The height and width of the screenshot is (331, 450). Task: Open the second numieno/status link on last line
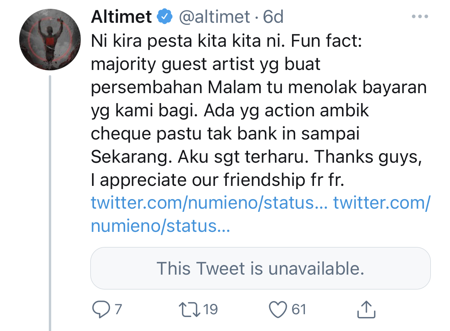160,226
